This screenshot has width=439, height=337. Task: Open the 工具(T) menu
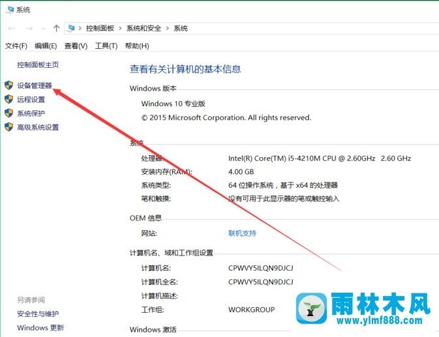coord(106,46)
